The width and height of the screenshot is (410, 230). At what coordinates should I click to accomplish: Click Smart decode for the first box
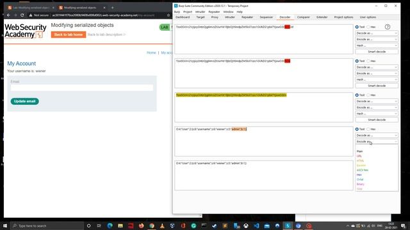377,52
